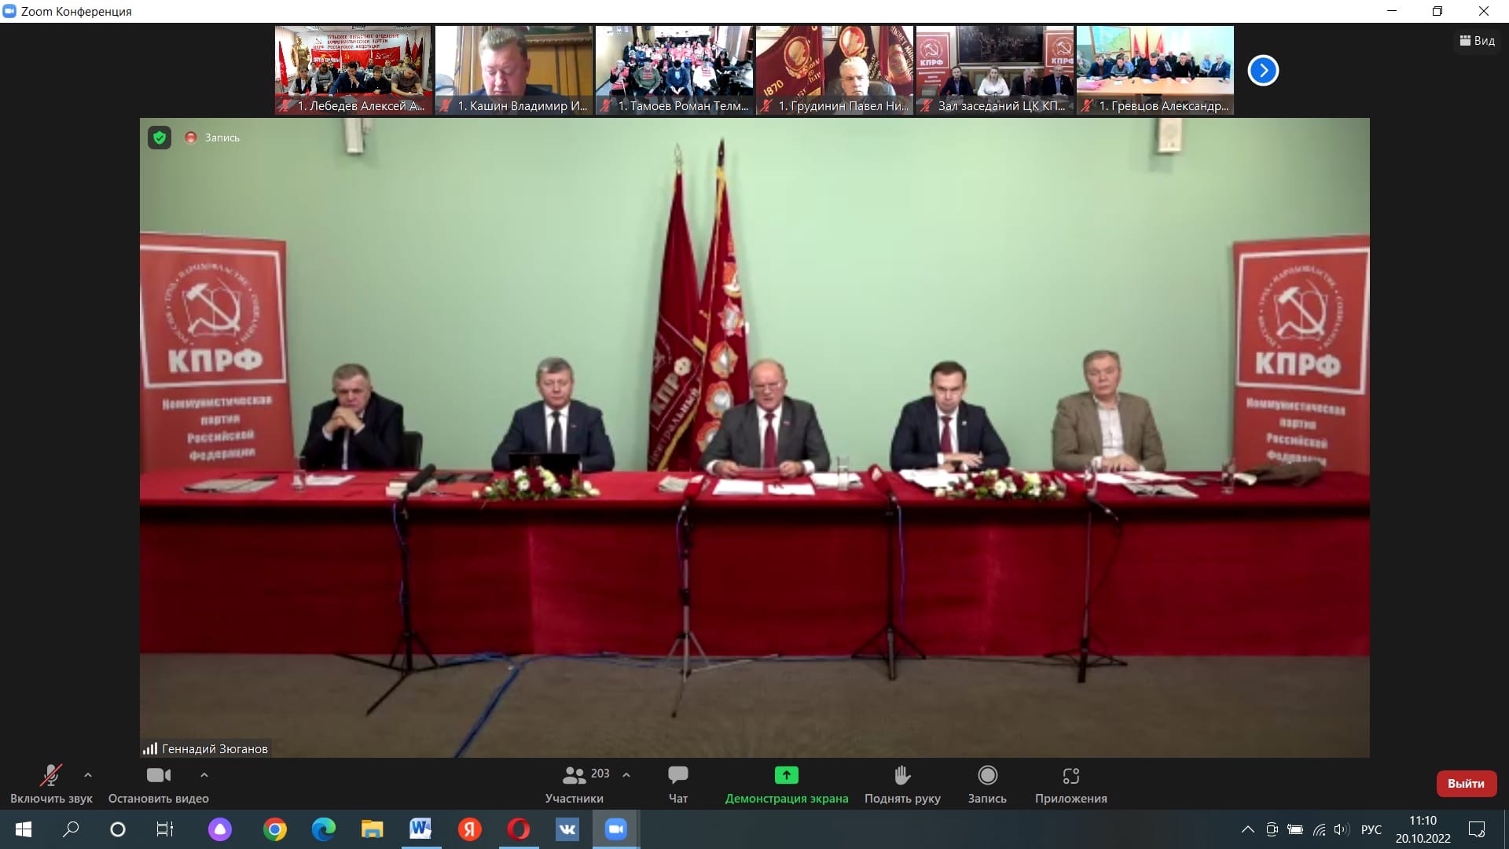Open File Explorer from taskbar
This screenshot has height=849, width=1509.
tap(372, 829)
